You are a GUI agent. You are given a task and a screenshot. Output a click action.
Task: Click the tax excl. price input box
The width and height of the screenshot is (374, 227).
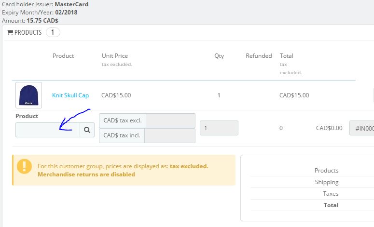(170, 120)
